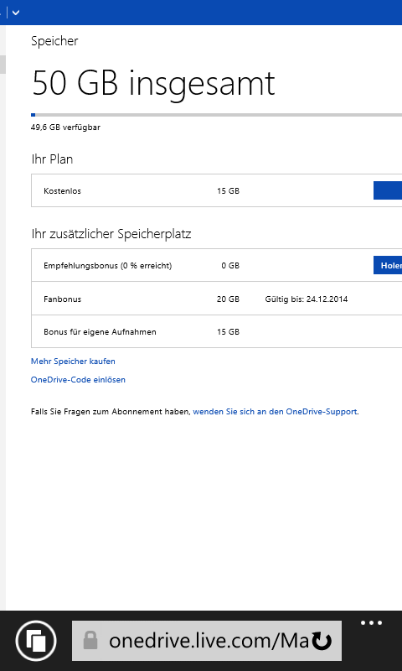Viewport: 402px width, 671px height.
Task: Click the onedrive.live.com address bar
Action: [x=207, y=641]
